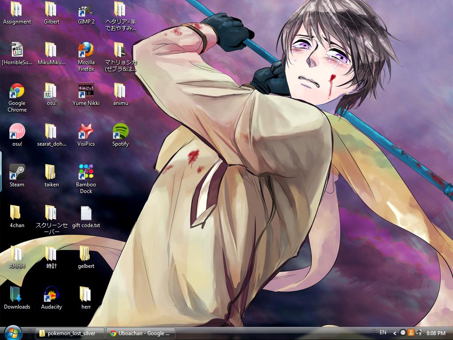Select the マトリョシカ folder
This screenshot has width=453, height=340.
[120, 57]
